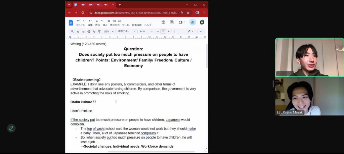The image size is (344, 154).
Task: Click the search menus magnifier icon
Action: (x=72, y=32)
